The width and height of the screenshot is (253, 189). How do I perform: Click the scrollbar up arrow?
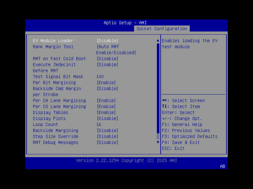pyautogui.click(x=157, y=40)
